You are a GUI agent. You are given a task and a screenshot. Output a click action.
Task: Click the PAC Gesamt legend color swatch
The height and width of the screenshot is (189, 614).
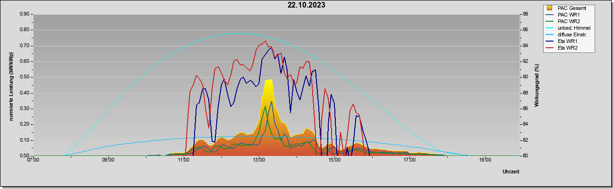(x=549, y=8)
